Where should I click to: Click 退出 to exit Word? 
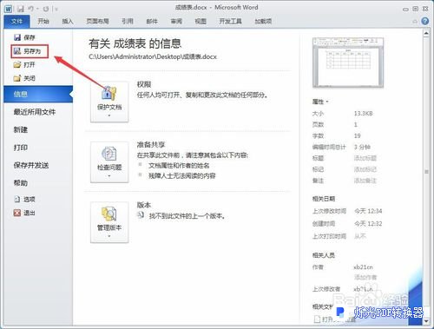24,213
